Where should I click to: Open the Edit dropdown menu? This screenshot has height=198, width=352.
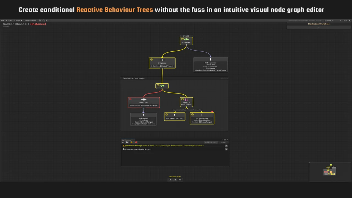pyautogui.click(x=10, y=20)
